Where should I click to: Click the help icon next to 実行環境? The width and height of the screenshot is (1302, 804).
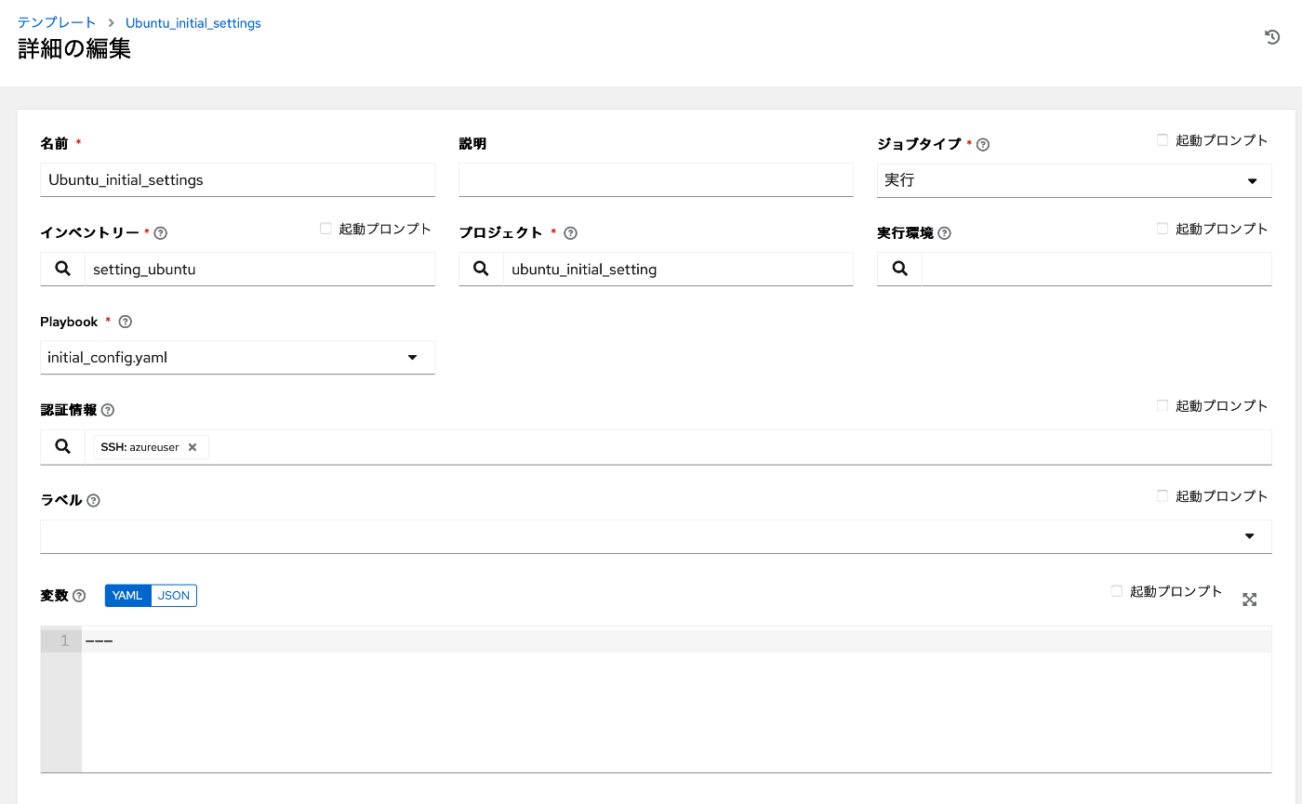click(945, 233)
